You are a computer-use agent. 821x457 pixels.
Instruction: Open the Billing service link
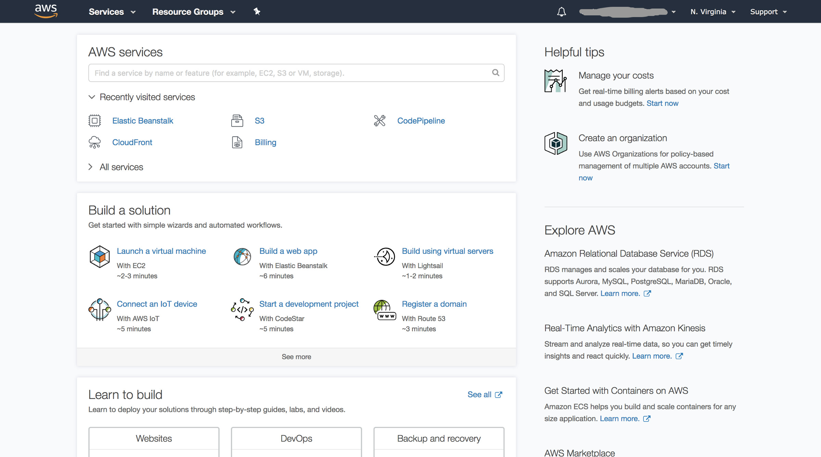click(x=265, y=142)
